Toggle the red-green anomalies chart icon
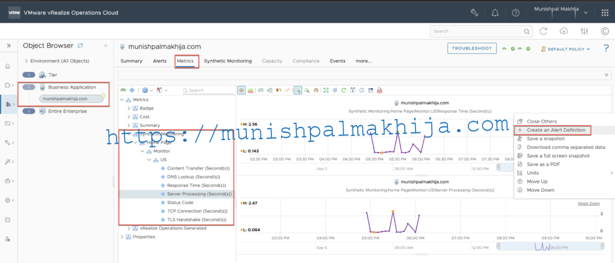615x263 pixels. pyautogui.click(x=279, y=90)
